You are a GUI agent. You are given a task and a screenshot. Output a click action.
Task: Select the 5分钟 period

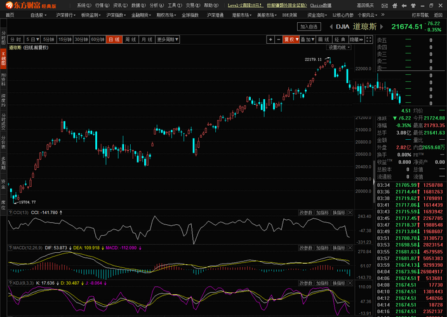coord(49,39)
